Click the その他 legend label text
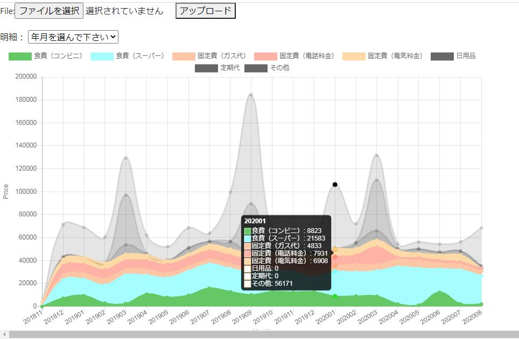This screenshot has width=519, height=339. coord(280,68)
